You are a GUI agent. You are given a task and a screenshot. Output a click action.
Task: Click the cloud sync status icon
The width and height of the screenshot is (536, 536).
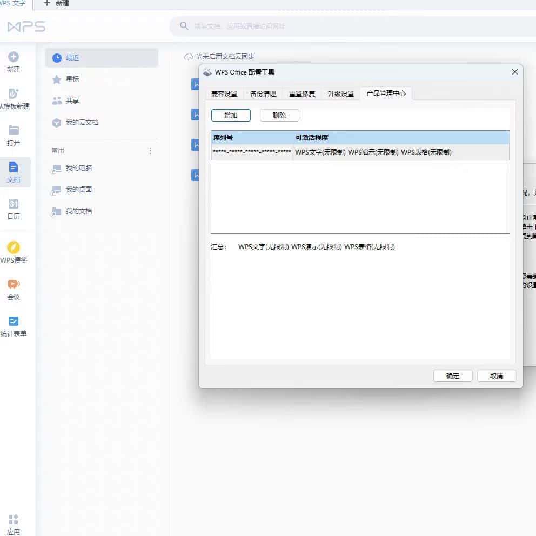point(189,57)
